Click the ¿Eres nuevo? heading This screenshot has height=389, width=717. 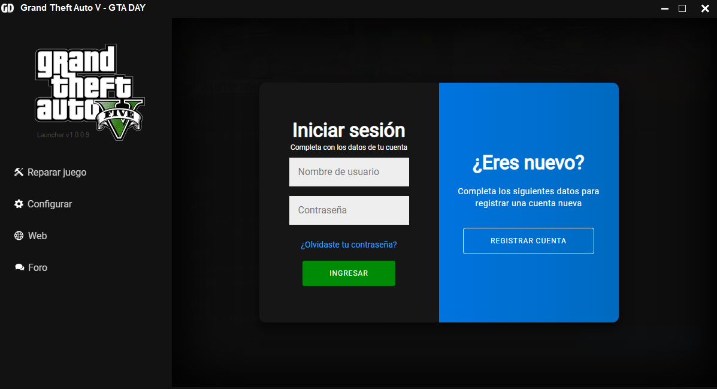point(528,163)
